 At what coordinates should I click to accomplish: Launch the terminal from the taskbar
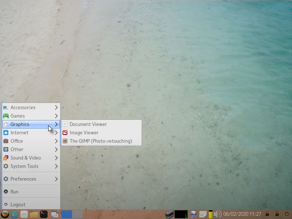(44, 214)
